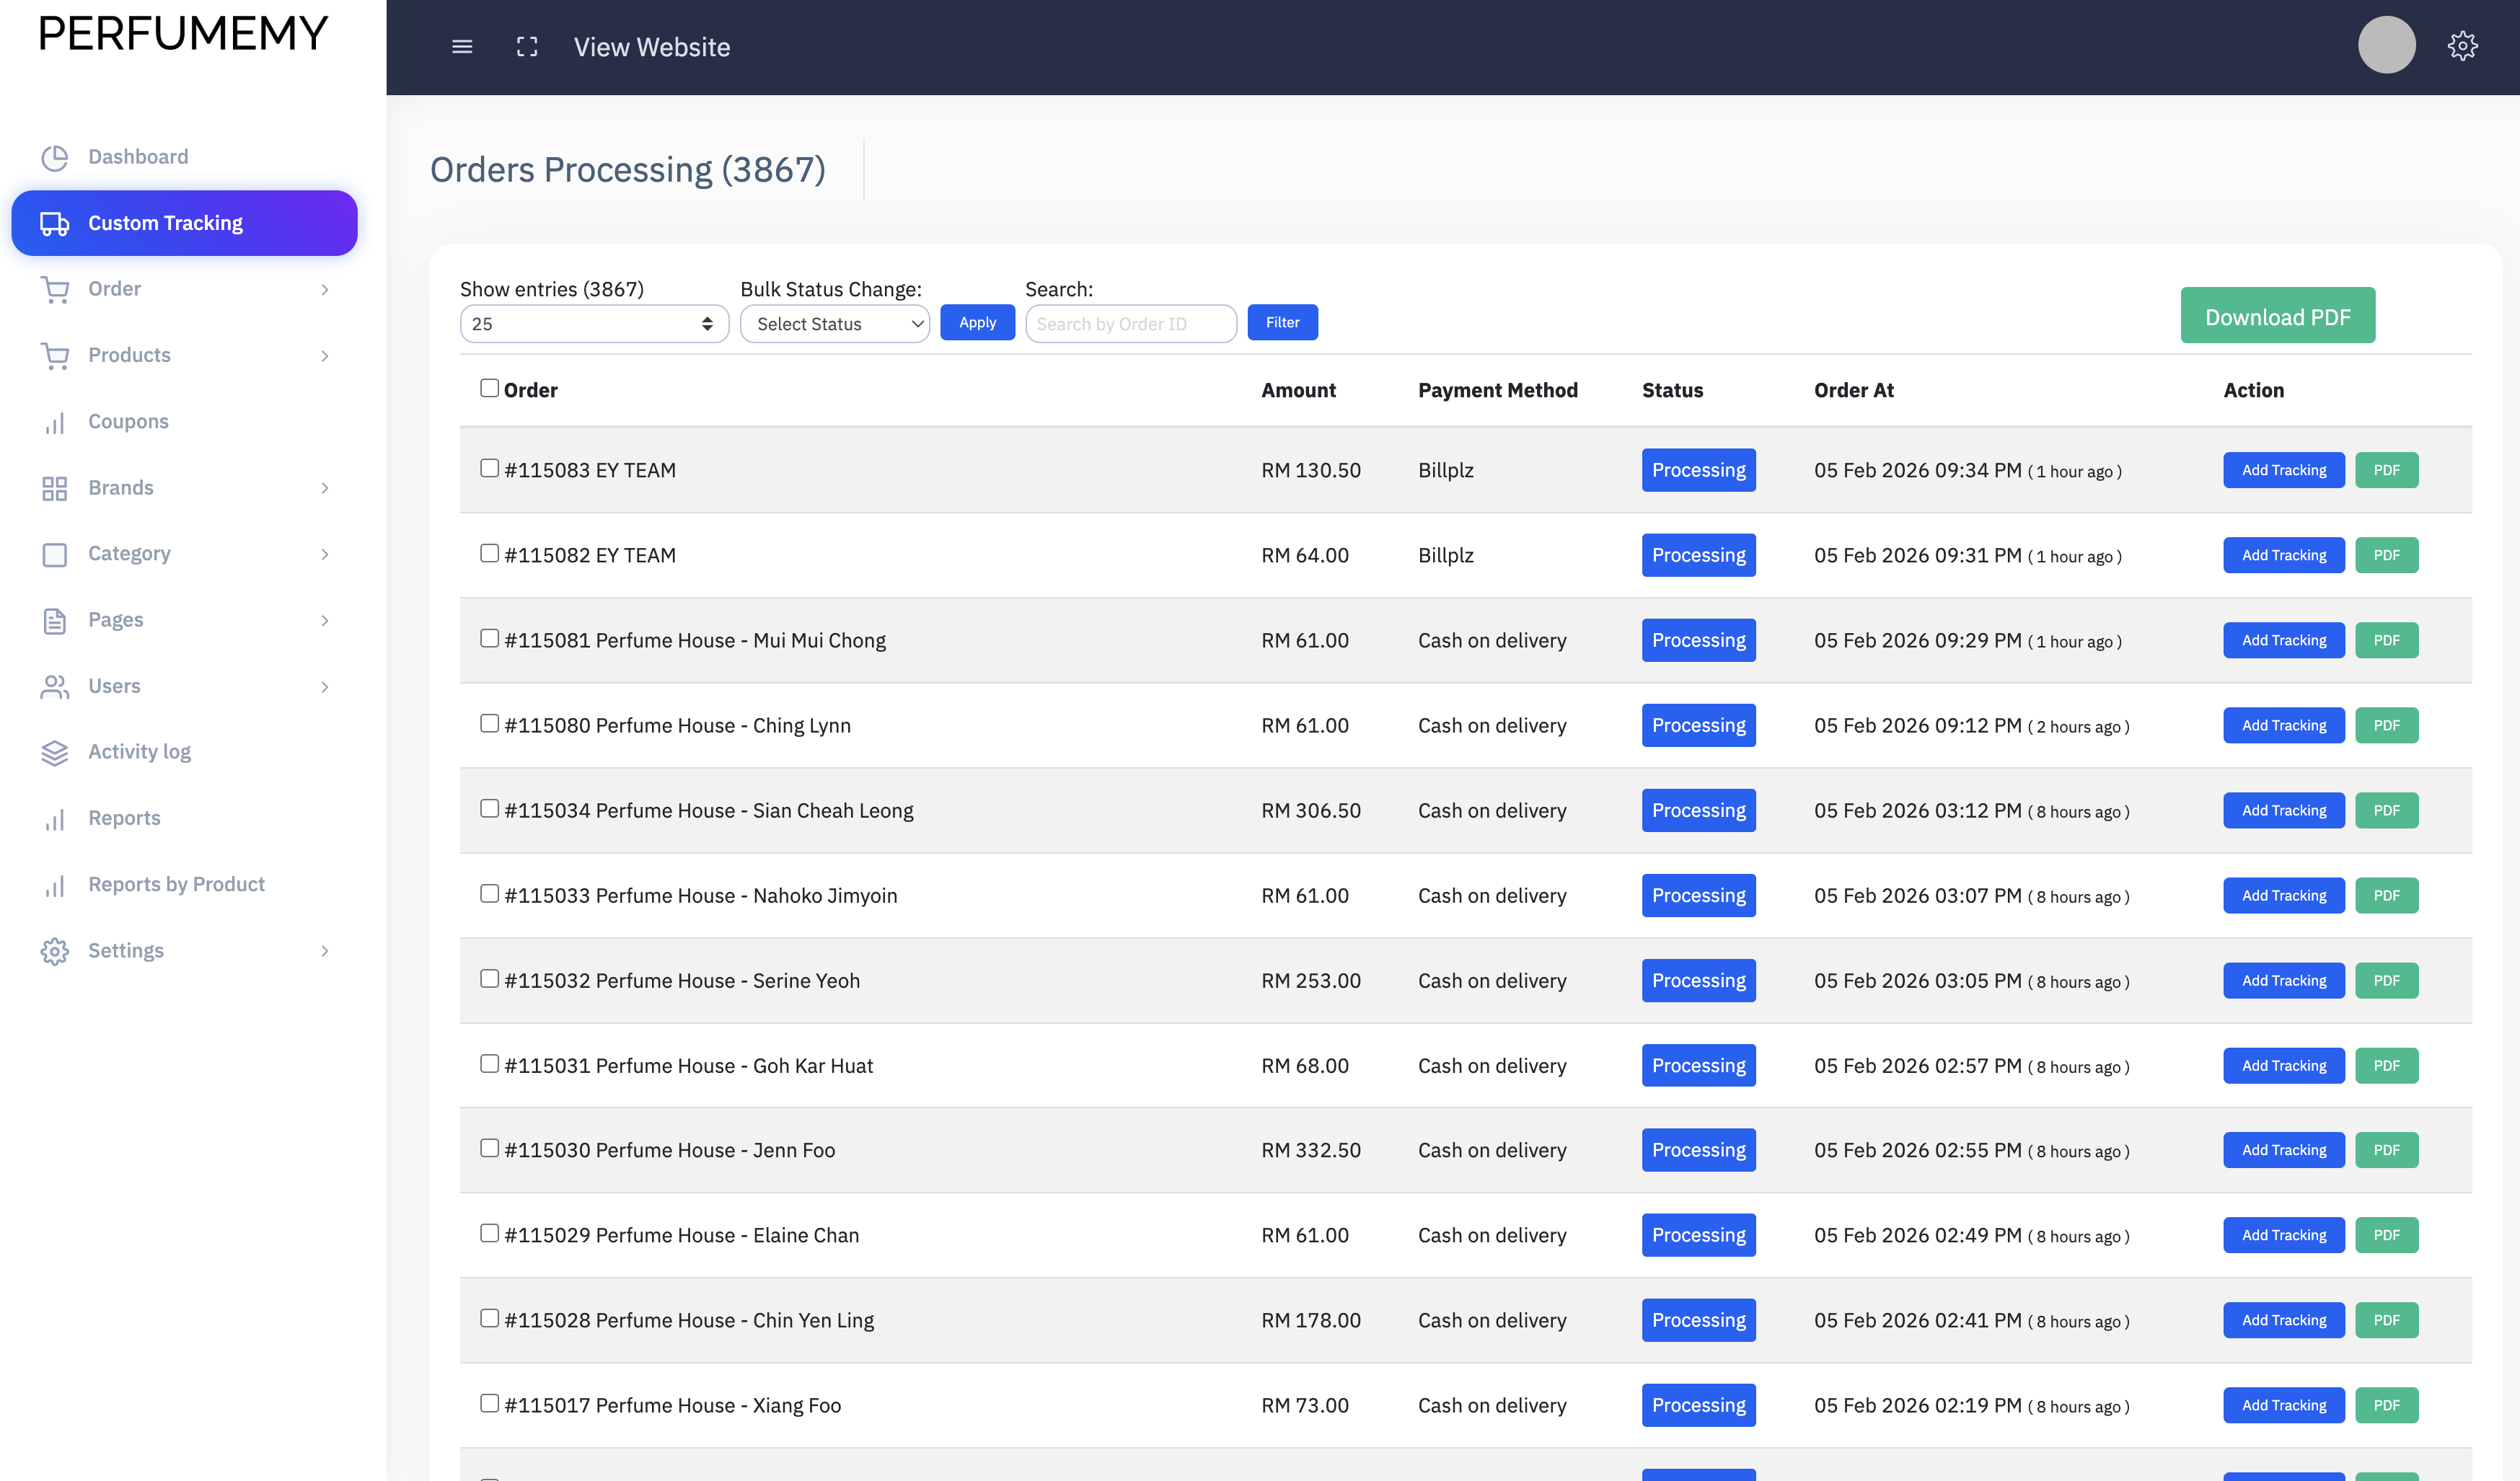Expand the Brands menu chevron
Screen dimensions: 2520x1481
pyautogui.click(x=325, y=488)
